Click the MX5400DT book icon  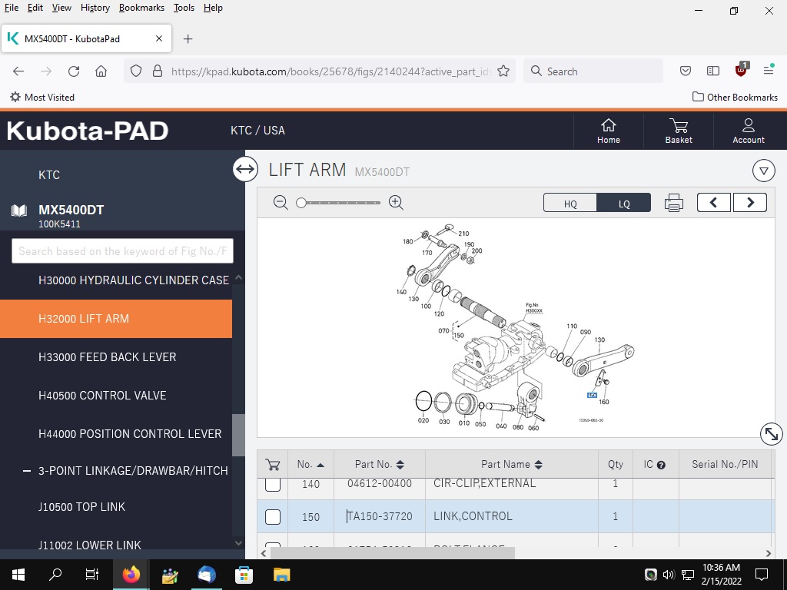[x=19, y=210]
